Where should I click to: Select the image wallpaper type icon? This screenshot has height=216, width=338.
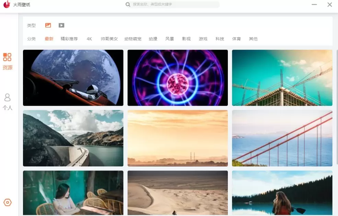click(48, 25)
